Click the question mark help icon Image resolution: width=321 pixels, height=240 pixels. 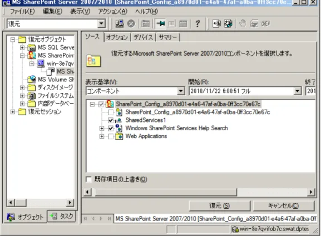tap(197, 24)
